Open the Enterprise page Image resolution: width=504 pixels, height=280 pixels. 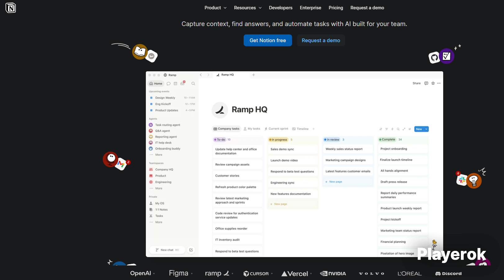click(310, 8)
